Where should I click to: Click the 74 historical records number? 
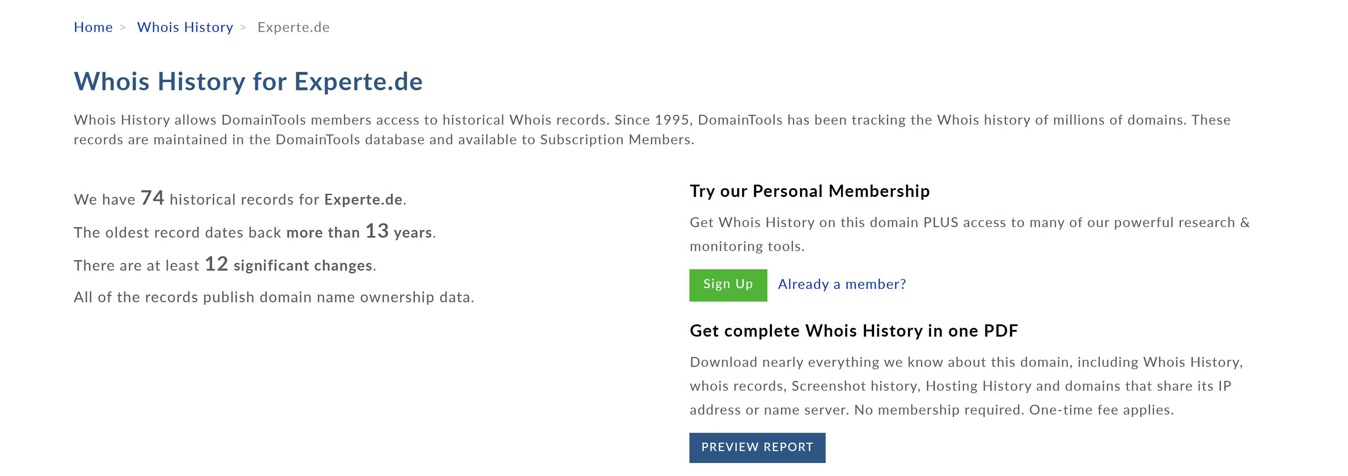[x=152, y=198]
